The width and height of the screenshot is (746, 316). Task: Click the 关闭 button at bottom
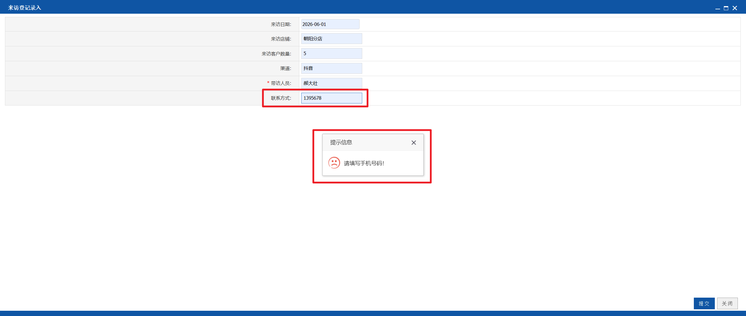coord(727,303)
